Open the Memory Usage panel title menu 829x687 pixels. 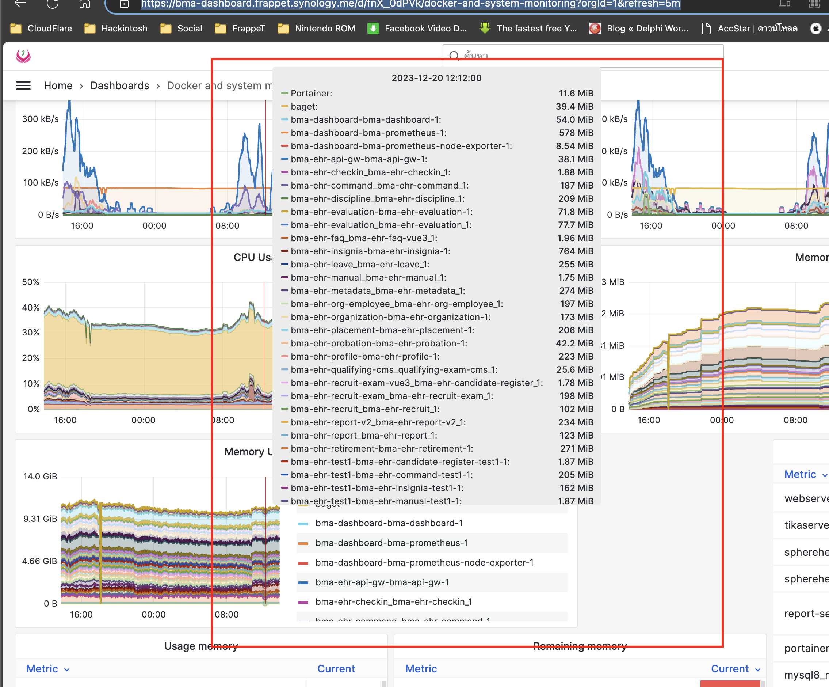pyautogui.click(x=248, y=452)
